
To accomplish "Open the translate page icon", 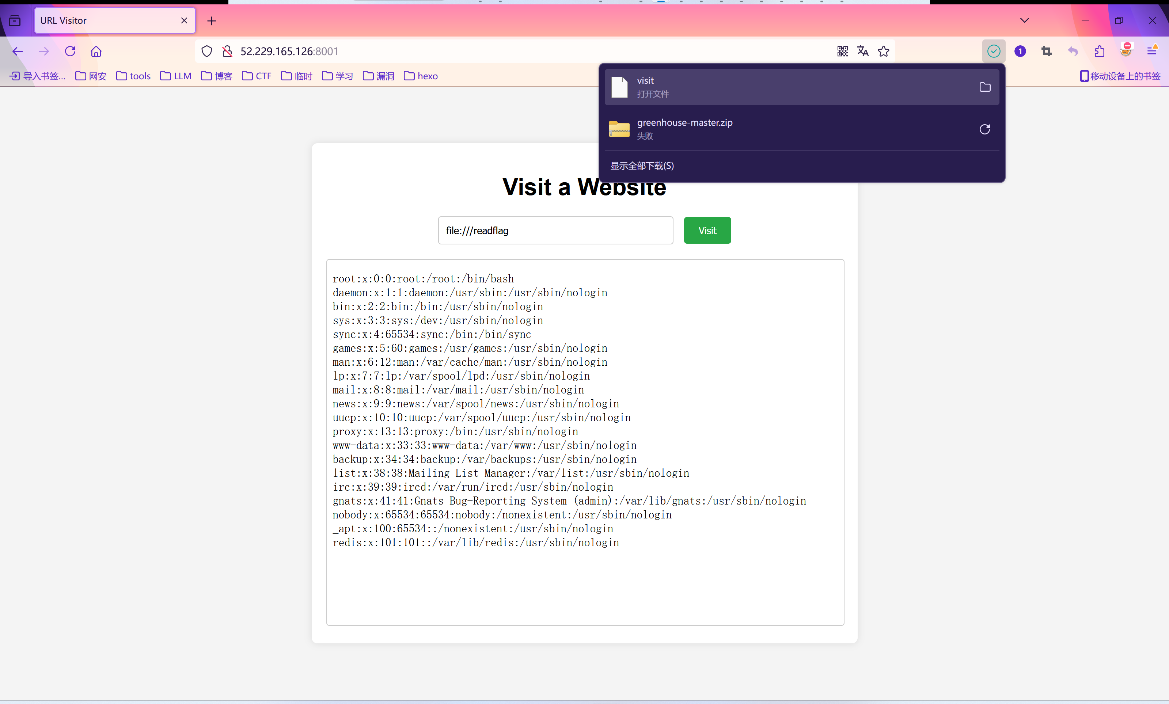I will click(x=863, y=51).
